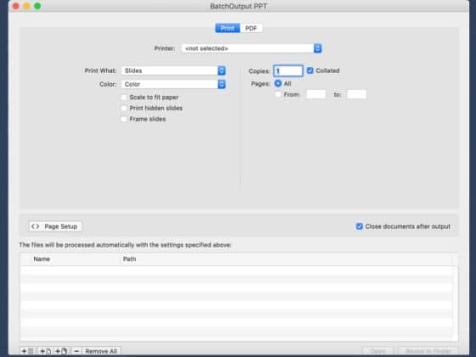Click the Copies input field
This screenshot has height=357, width=476.
(x=288, y=71)
